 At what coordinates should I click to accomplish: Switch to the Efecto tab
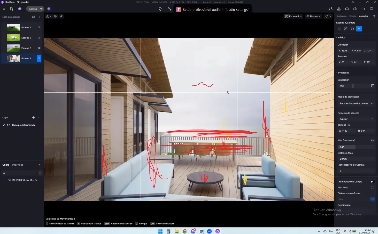(352, 16)
